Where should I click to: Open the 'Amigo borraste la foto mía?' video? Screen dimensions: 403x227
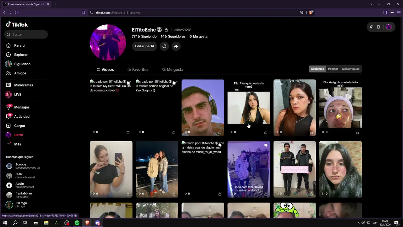tap(340, 108)
